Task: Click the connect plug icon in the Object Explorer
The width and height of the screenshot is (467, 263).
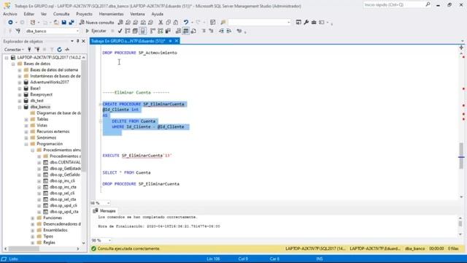Action: pos(29,50)
